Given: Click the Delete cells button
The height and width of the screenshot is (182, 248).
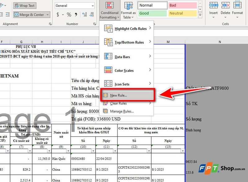Looking at the screenshot, I should (225, 10).
